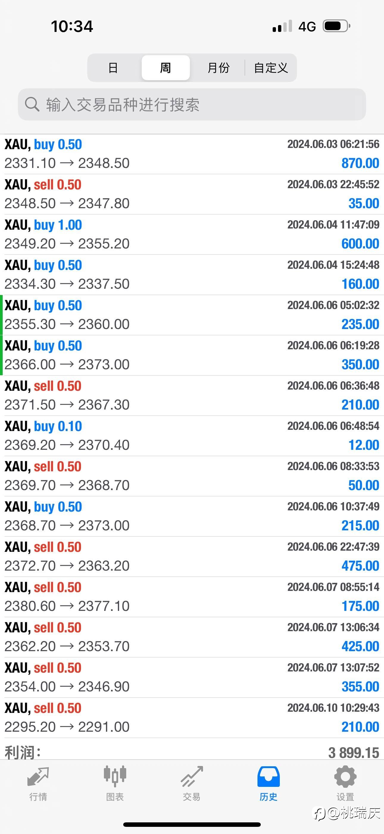The image size is (384, 834).
Task: Tap the cellular signal bars icon
Action: point(282,26)
